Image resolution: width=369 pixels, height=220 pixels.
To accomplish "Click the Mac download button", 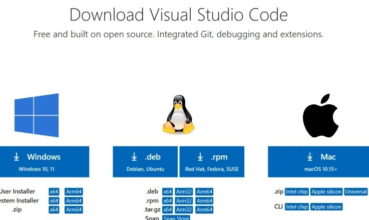I will [x=318, y=161].
